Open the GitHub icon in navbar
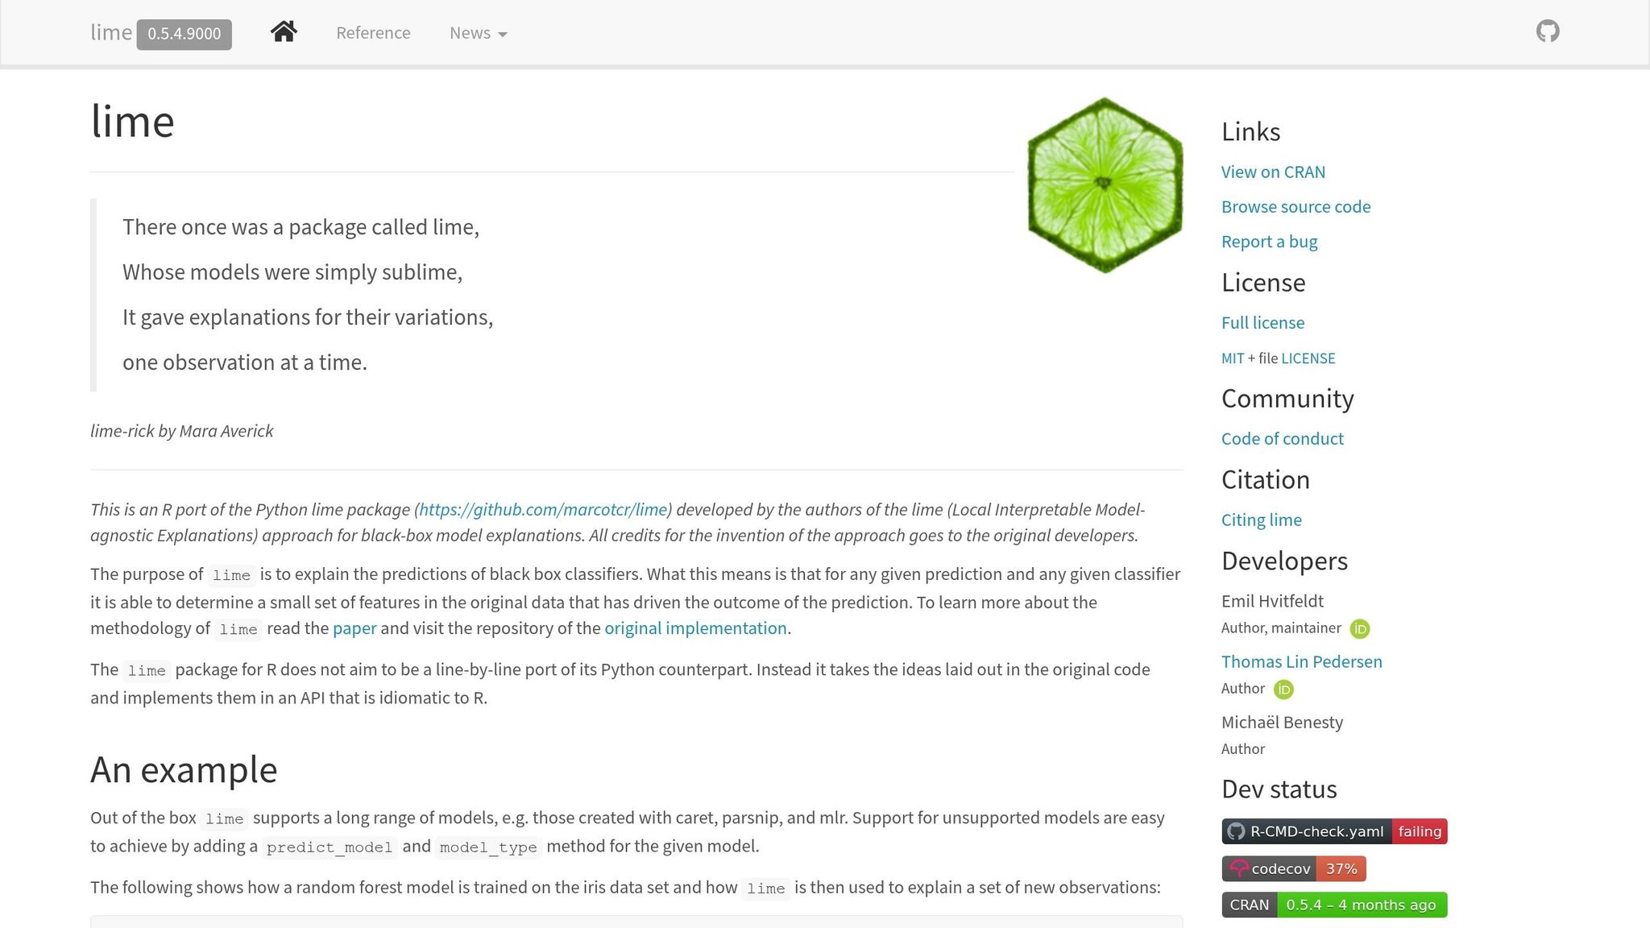The image size is (1650, 928). 1547,32
